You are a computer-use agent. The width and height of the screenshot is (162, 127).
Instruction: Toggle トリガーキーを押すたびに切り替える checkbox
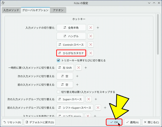click(58, 60)
